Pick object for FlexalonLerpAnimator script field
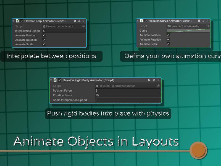 point(83,26)
